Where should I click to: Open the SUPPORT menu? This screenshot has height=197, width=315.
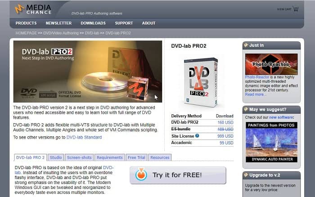tap(124, 23)
